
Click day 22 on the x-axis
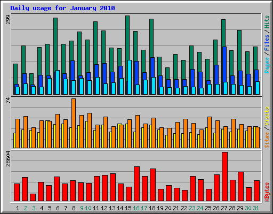tap(184, 208)
